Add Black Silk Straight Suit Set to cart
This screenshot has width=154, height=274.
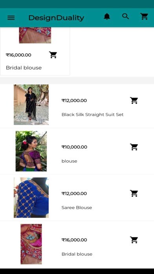click(x=134, y=101)
